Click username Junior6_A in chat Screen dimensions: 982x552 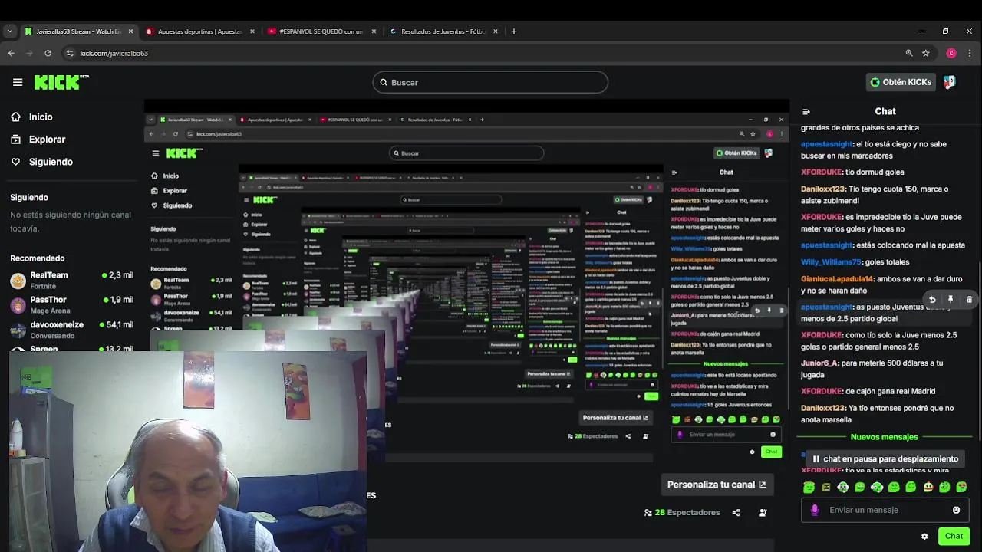tap(819, 363)
